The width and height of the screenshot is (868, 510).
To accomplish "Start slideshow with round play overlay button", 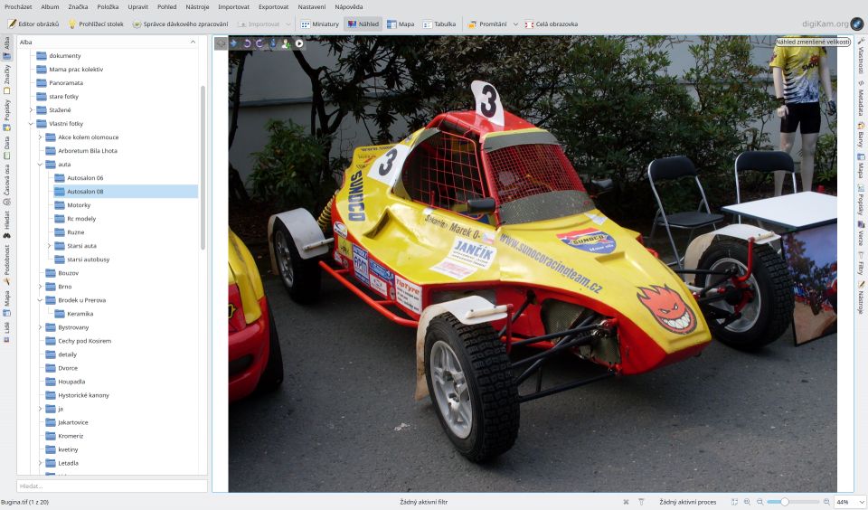I will pos(299,43).
